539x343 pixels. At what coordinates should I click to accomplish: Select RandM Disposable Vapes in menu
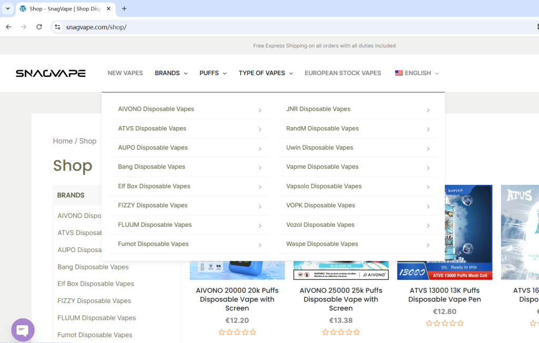point(323,128)
